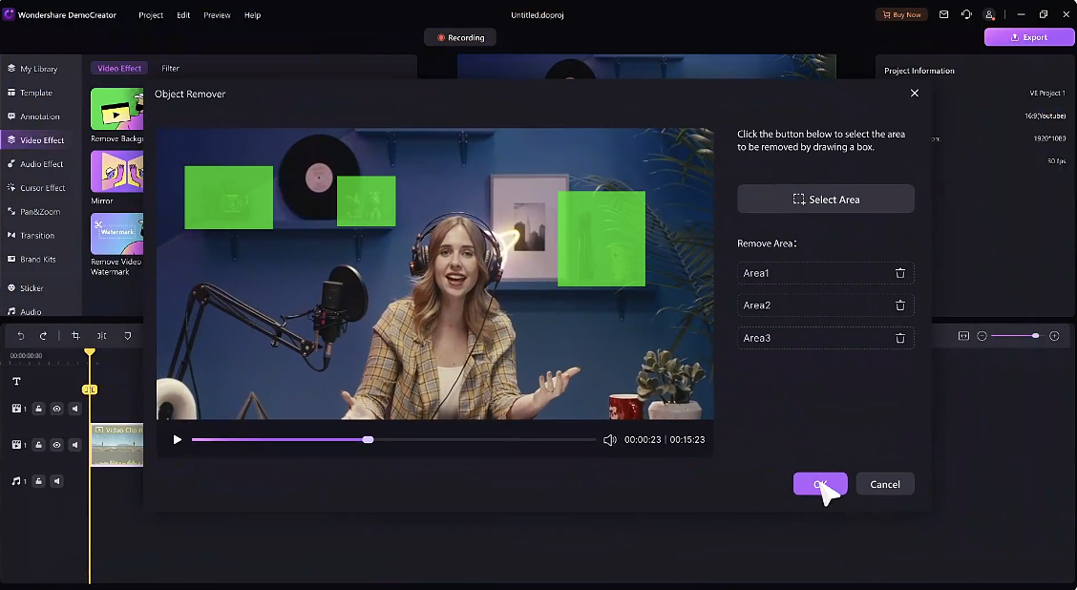Screen dimensions: 1077x590
Task: Close the Object Remover dialog
Action: point(915,93)
